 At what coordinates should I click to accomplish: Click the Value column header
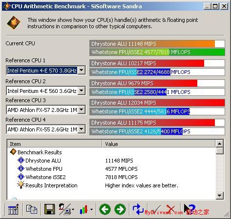pyautogui.click(x=159, y=144)
